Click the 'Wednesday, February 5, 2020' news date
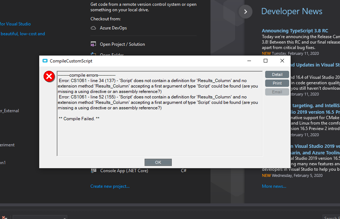This screenshot has width=340, height=219. tap(297, 175)
